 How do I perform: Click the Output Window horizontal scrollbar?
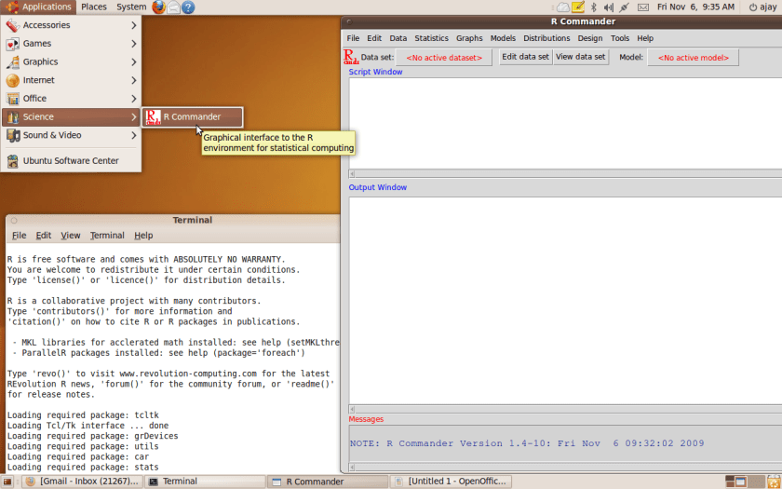pos(565,409)
